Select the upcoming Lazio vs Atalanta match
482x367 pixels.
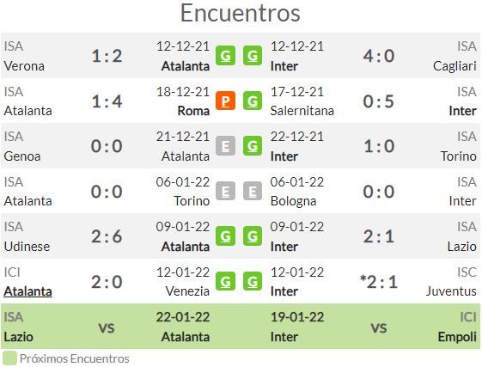click(x=107, y=327)
